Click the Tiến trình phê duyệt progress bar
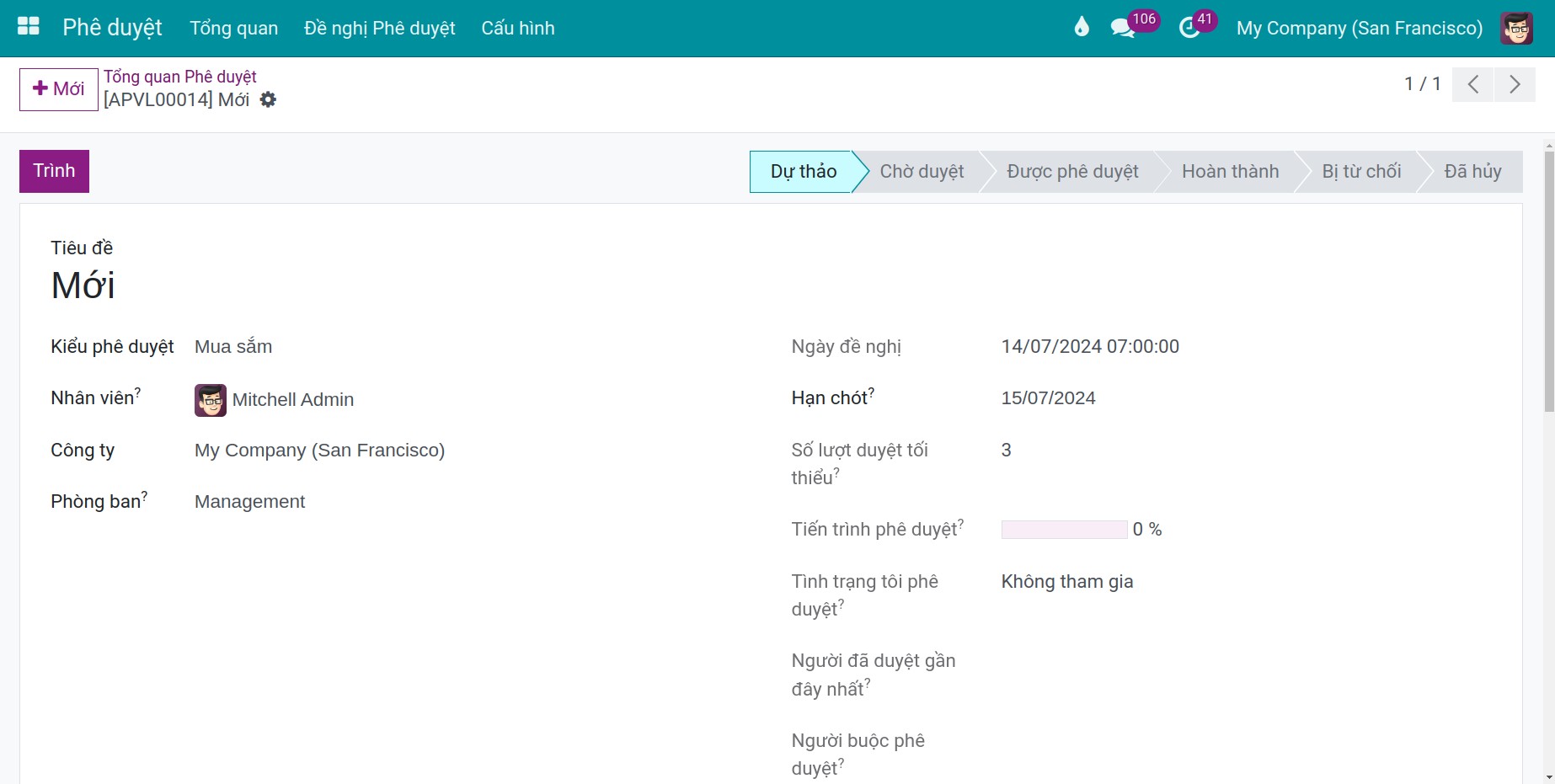The height and width of the screenshot is (784, 1555). (1064, 530)
